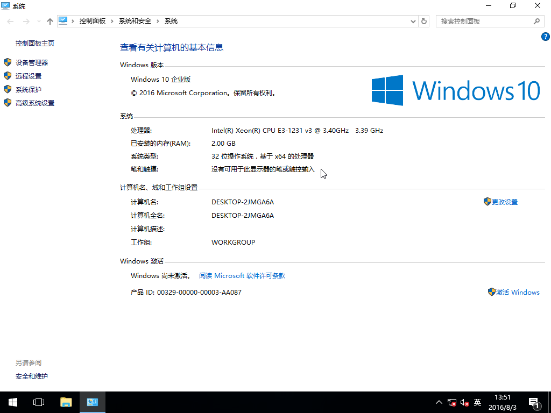Open 设备管理器 in the left sidebar
This screenshot has width=551, height=413.
click(32, 63)
